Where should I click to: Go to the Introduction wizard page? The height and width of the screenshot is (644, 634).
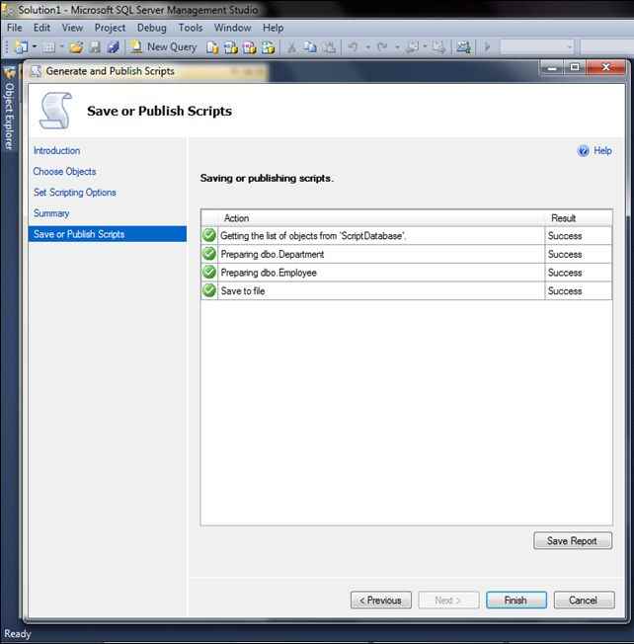pyautogui.click(x=56, y=151)
